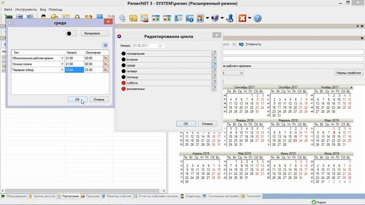Open the Инструменты menu

point(26,10)
